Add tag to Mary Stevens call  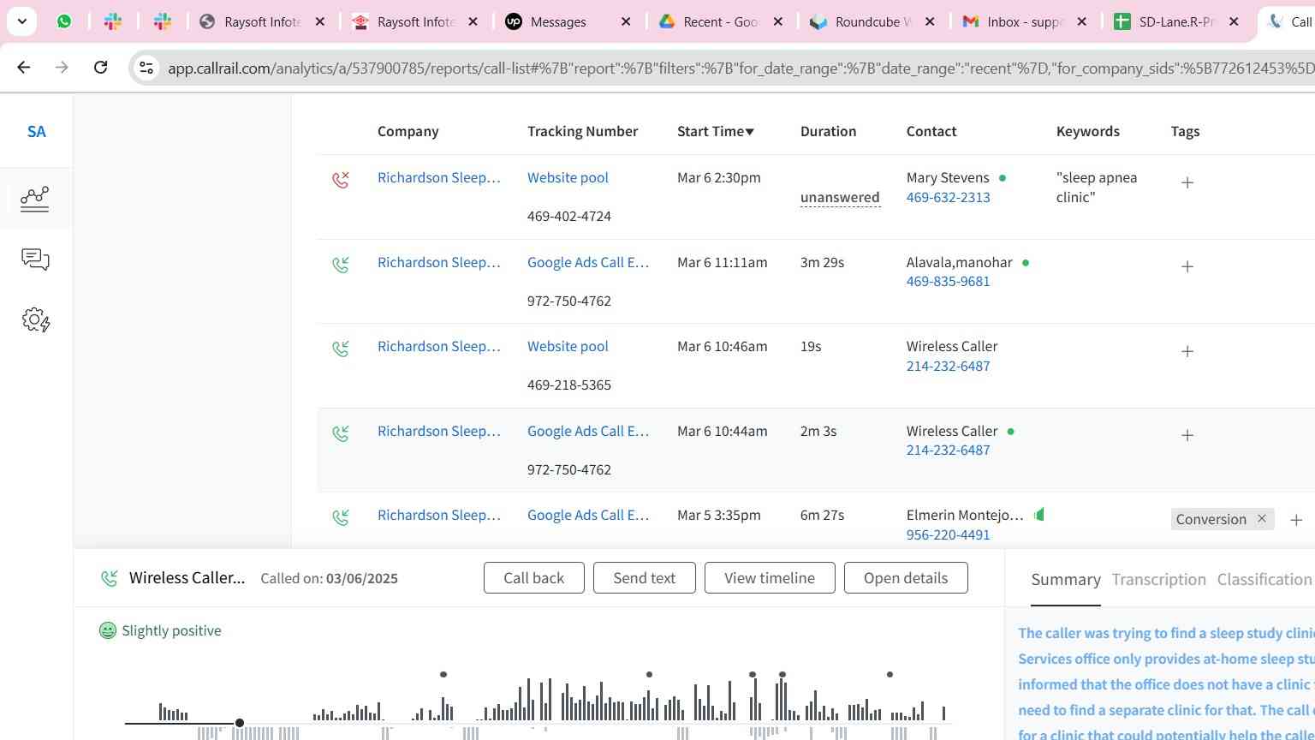click(1187, 182)
